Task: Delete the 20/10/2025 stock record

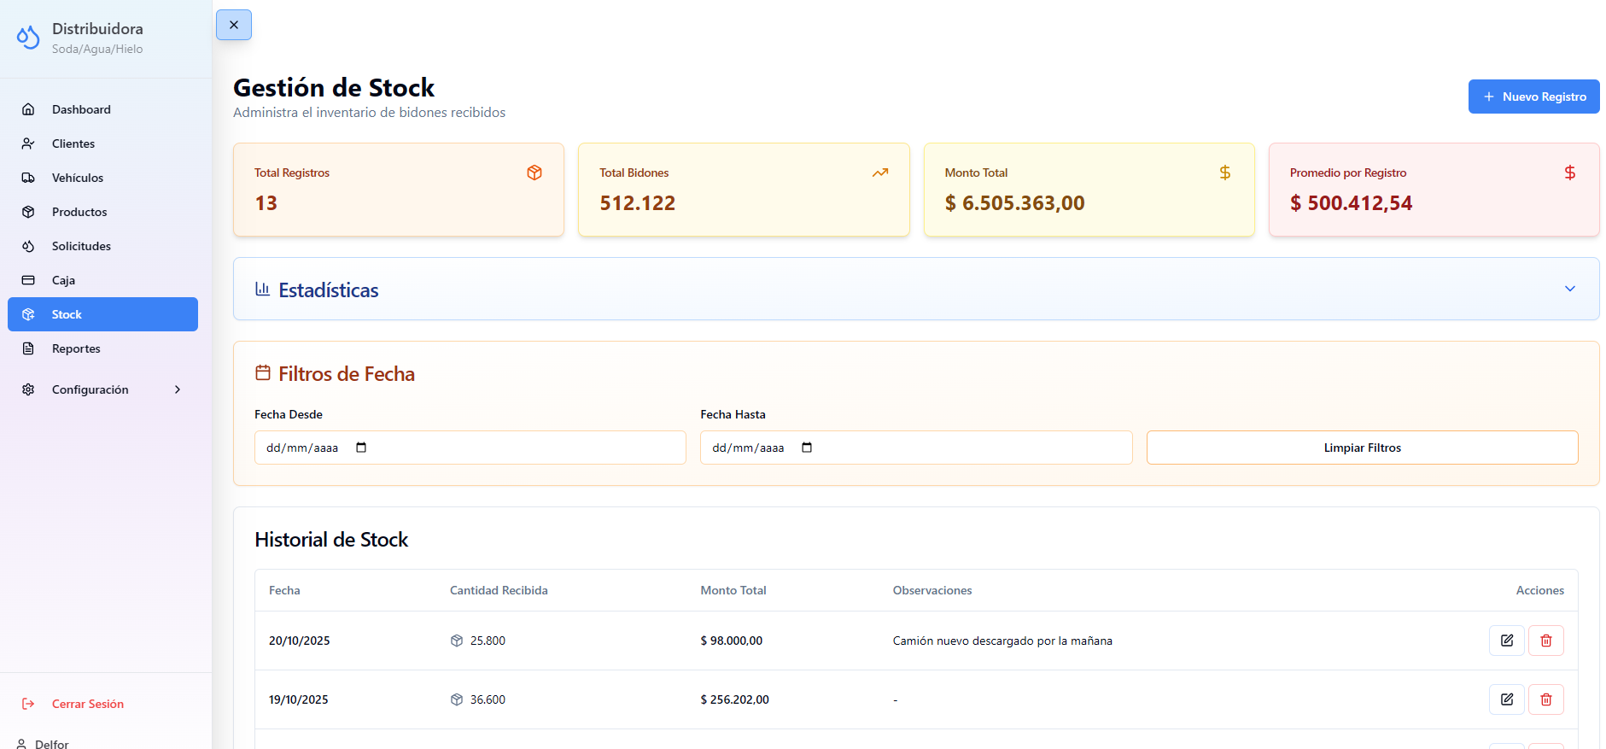Action: pos(1545,641)
